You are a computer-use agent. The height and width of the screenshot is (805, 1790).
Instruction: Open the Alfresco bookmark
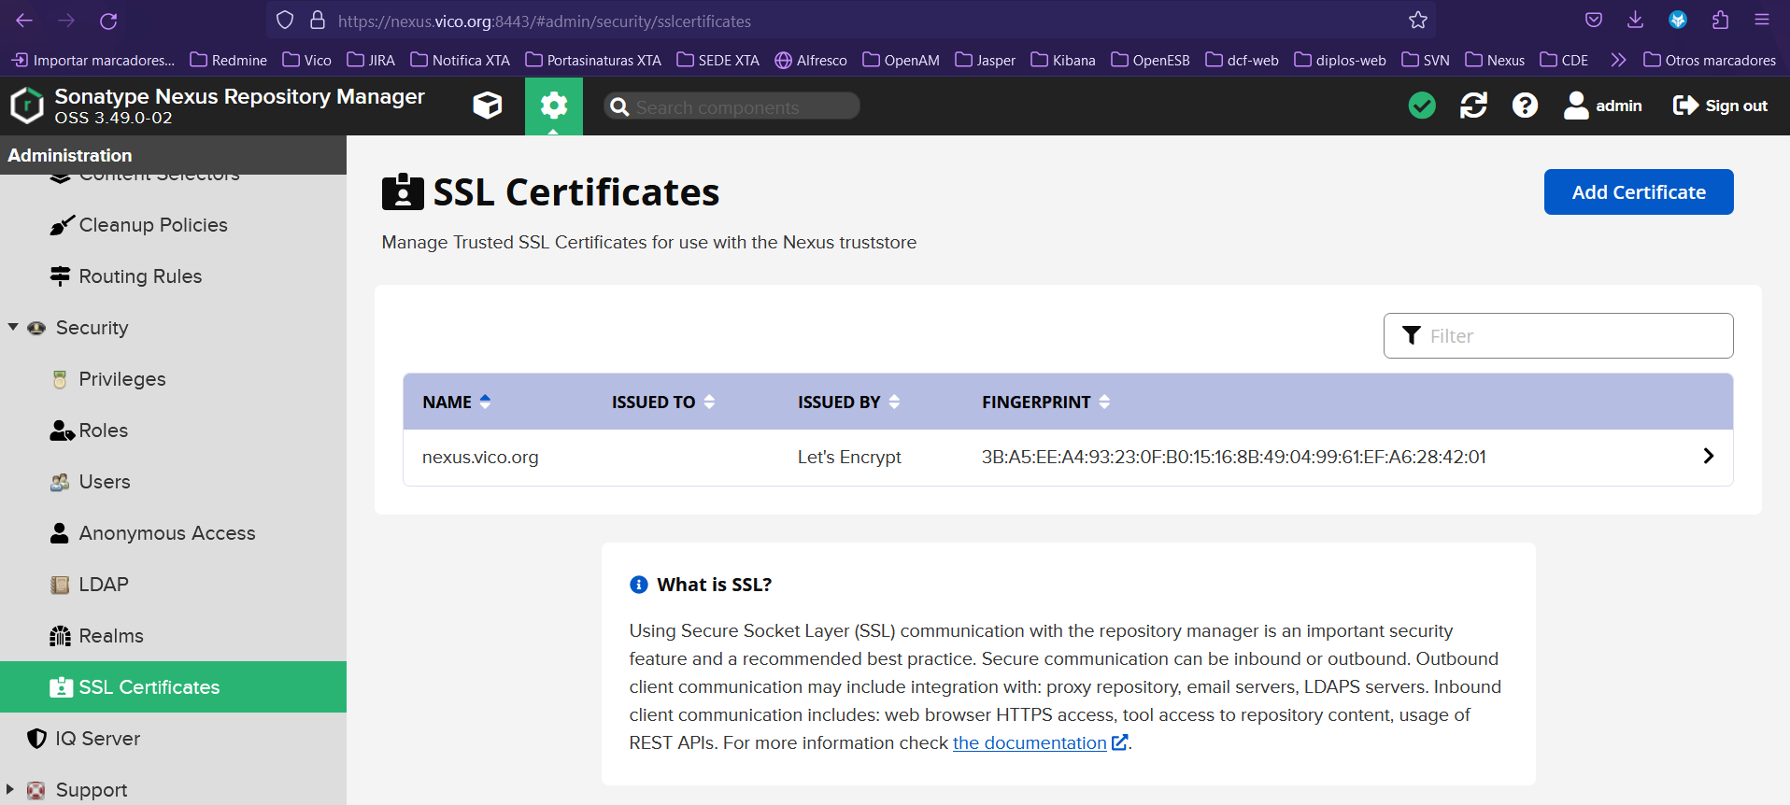coord(811,60)
